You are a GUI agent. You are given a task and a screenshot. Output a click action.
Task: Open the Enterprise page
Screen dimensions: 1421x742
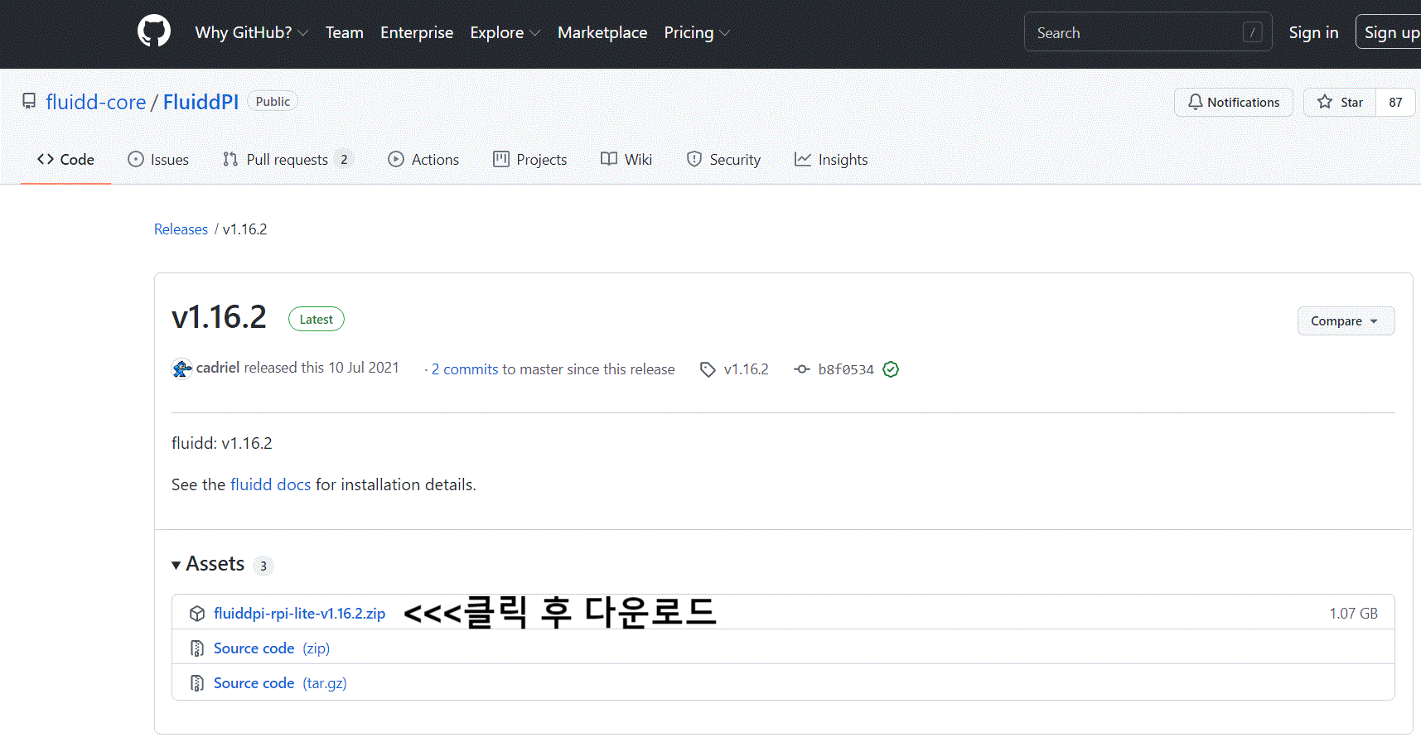[x=417, y=32]
